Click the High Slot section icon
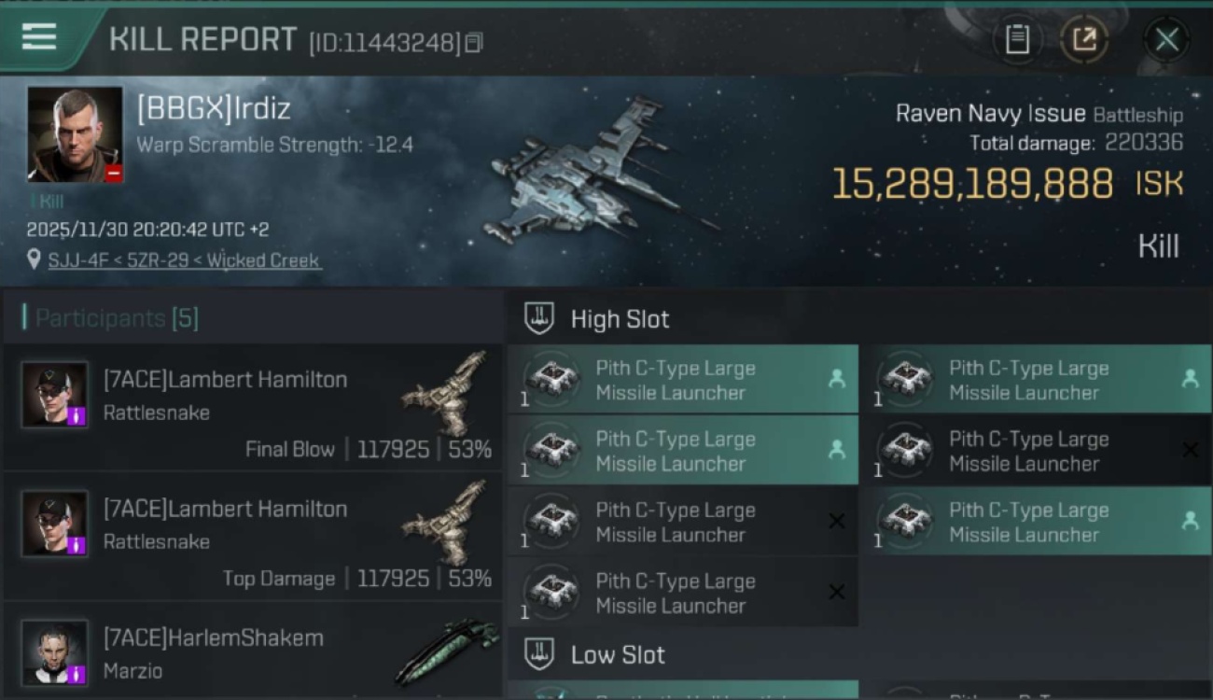Viewport: 1213px width, 700px height. (x=539, y=318)
